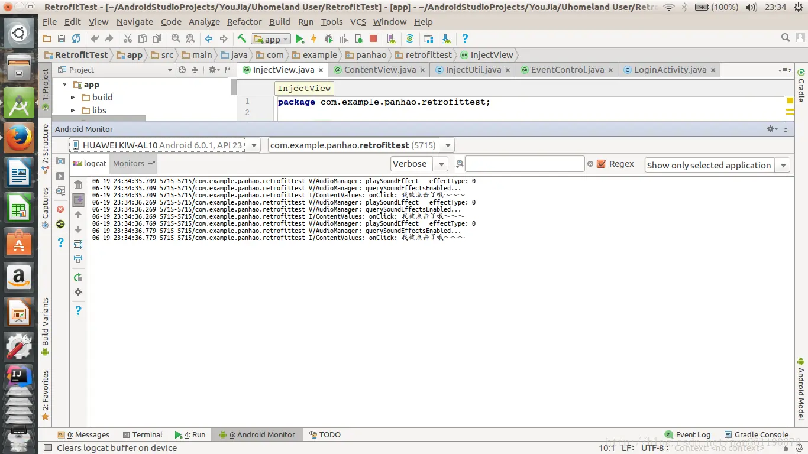Open the help question mark in main toolbar

pyautogui.click(x=465, y=38)
